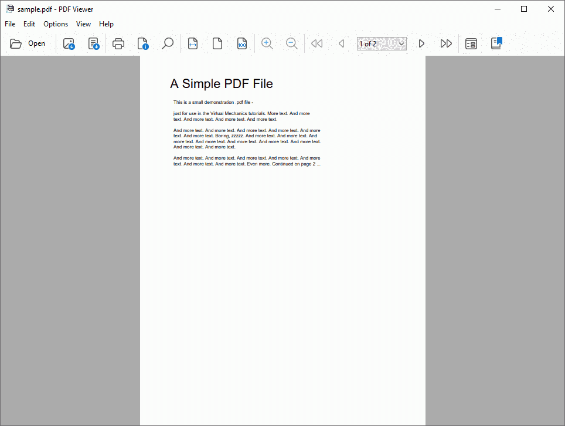
Task: Select the single page view icon
Action: click(x=217, y=43)
